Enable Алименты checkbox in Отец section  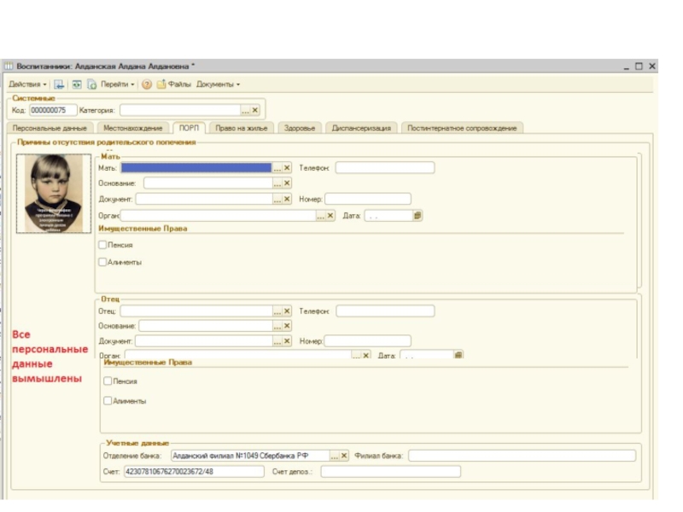click(108, 400)
